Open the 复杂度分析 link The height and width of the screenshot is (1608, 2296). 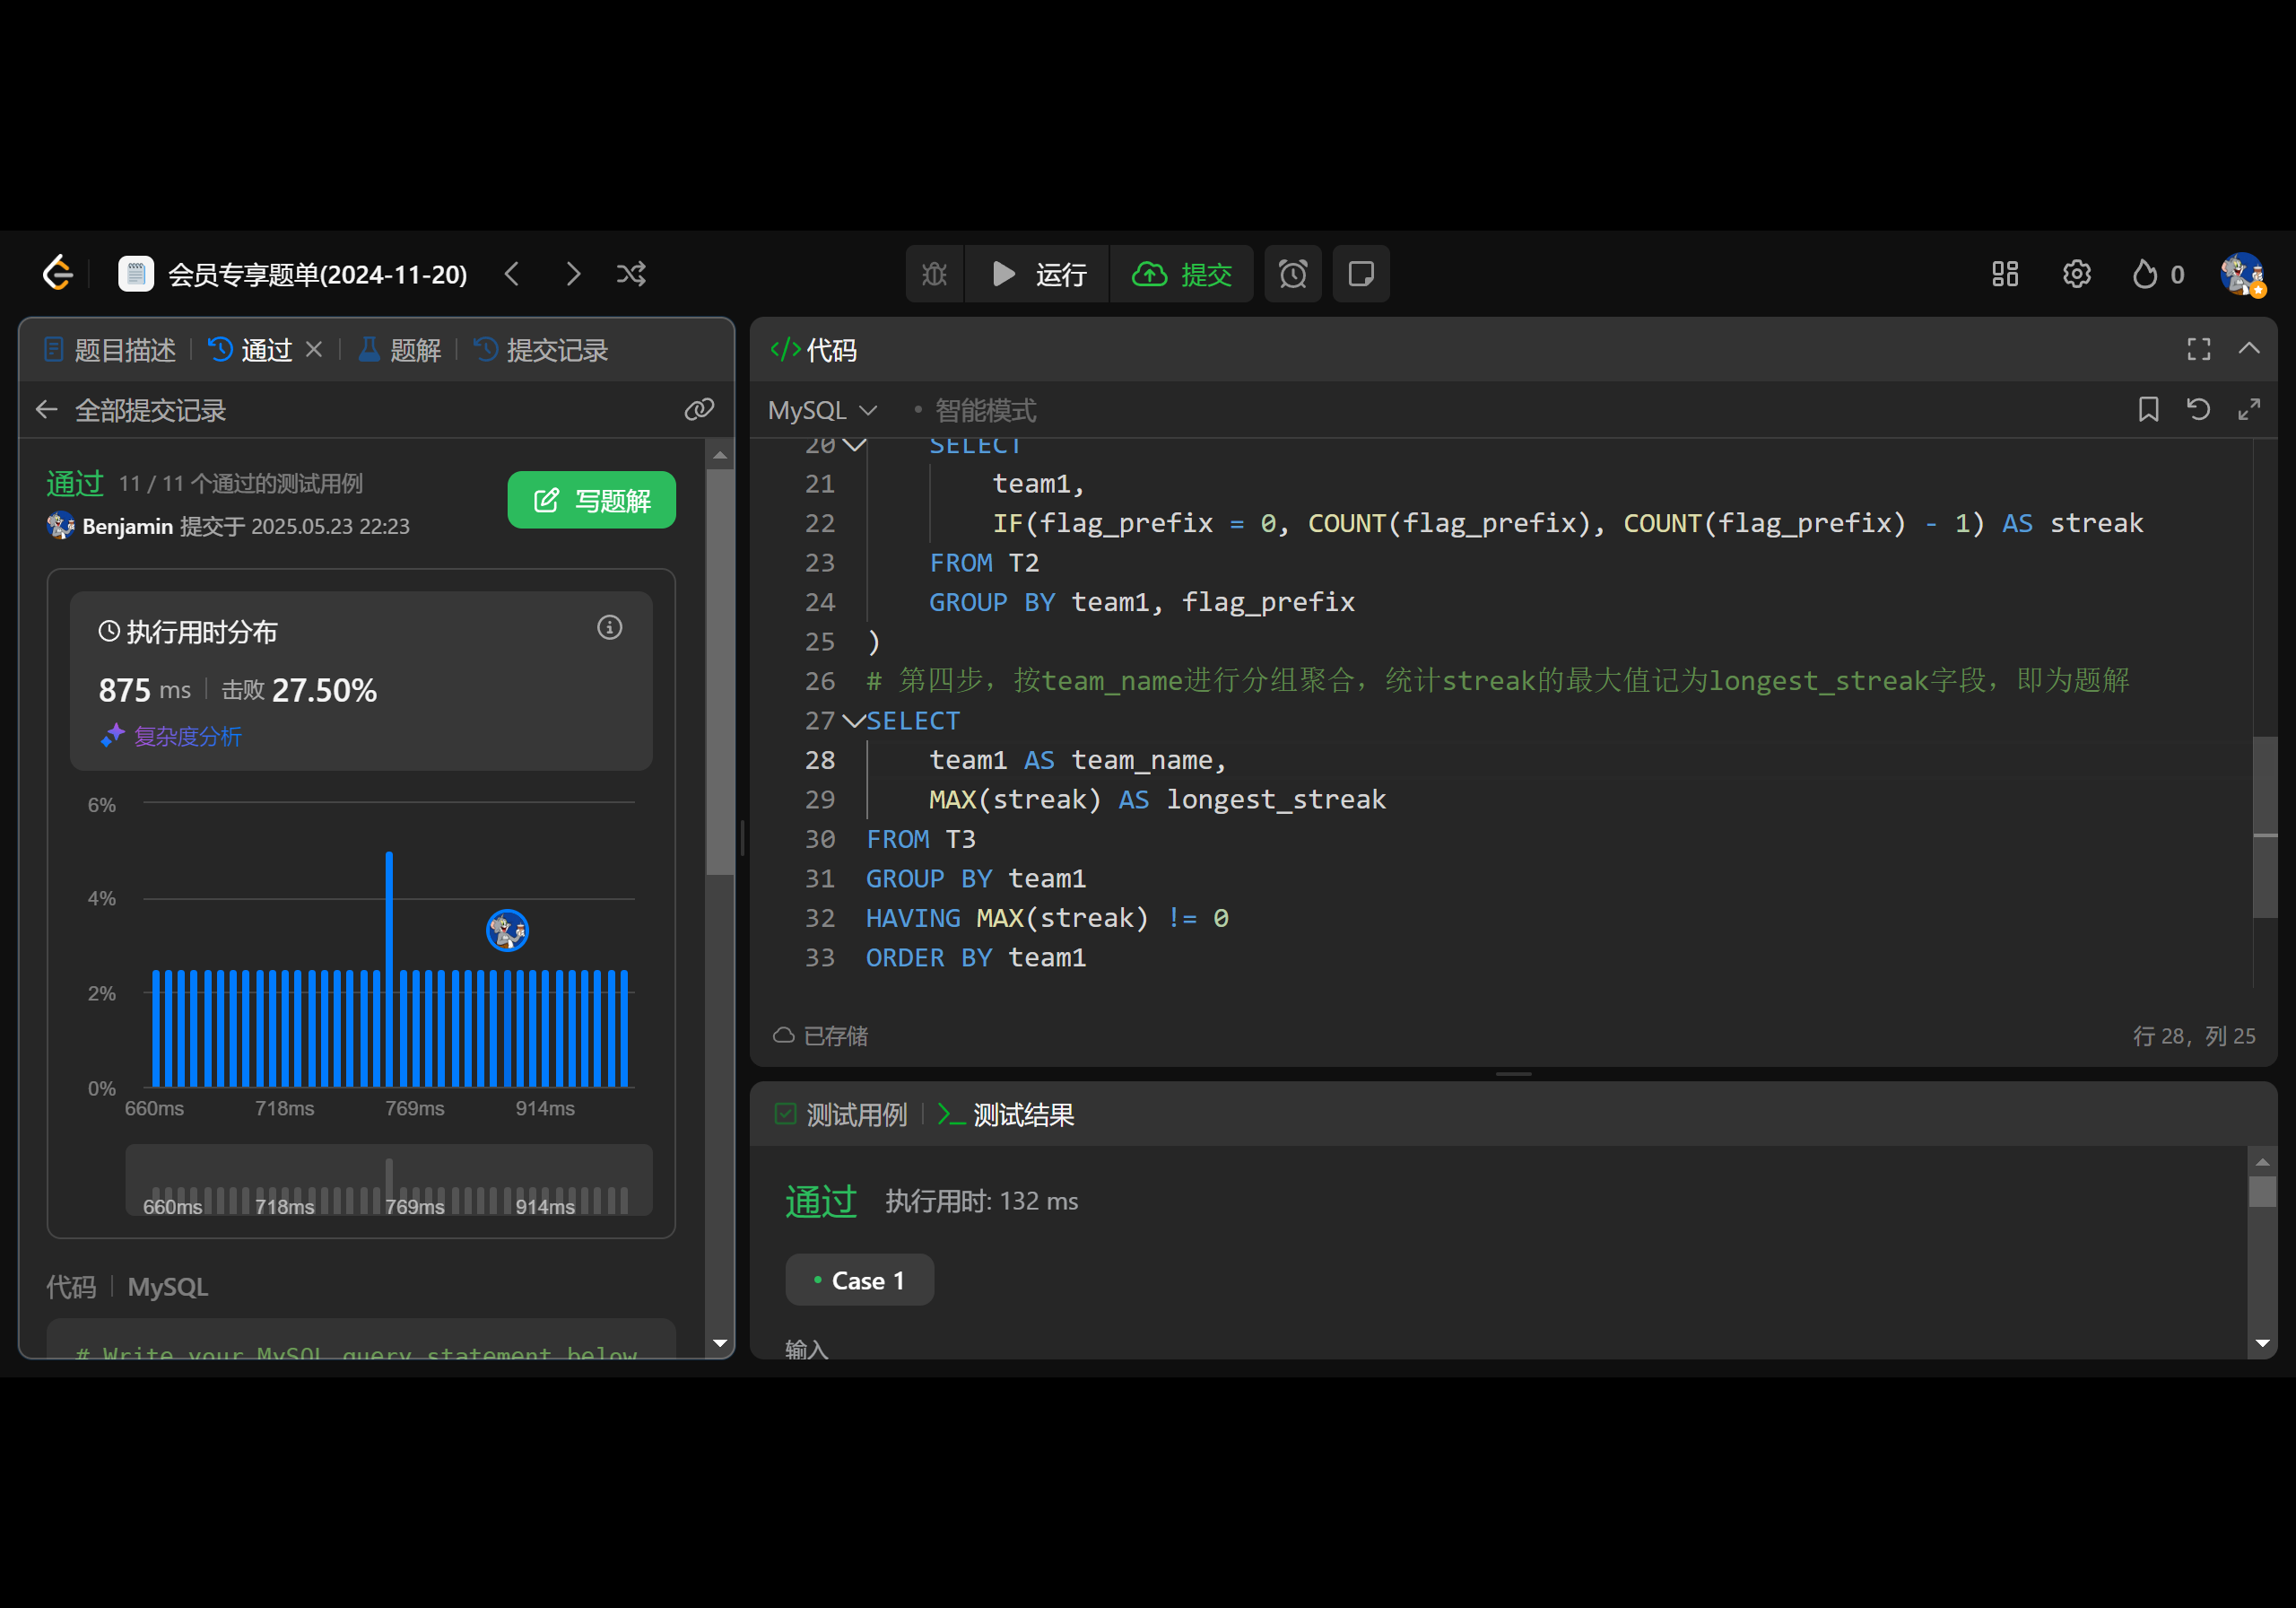pyautogui.click(x=187, y=737)
